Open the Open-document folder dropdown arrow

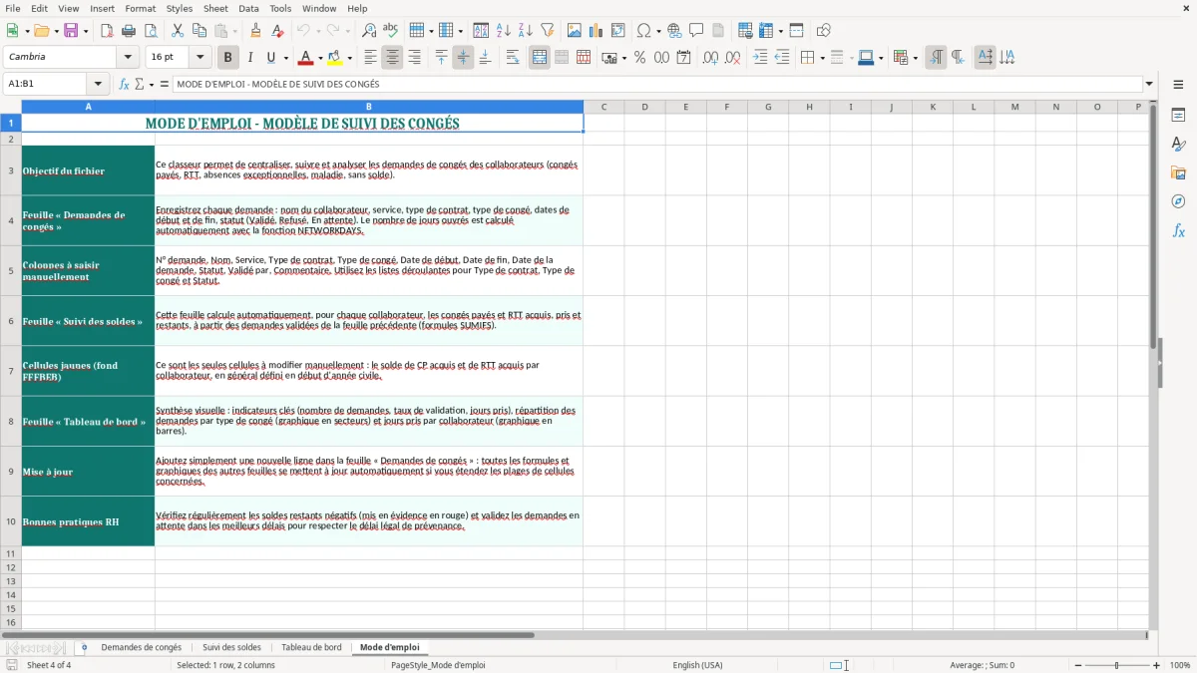pos(56,31)
